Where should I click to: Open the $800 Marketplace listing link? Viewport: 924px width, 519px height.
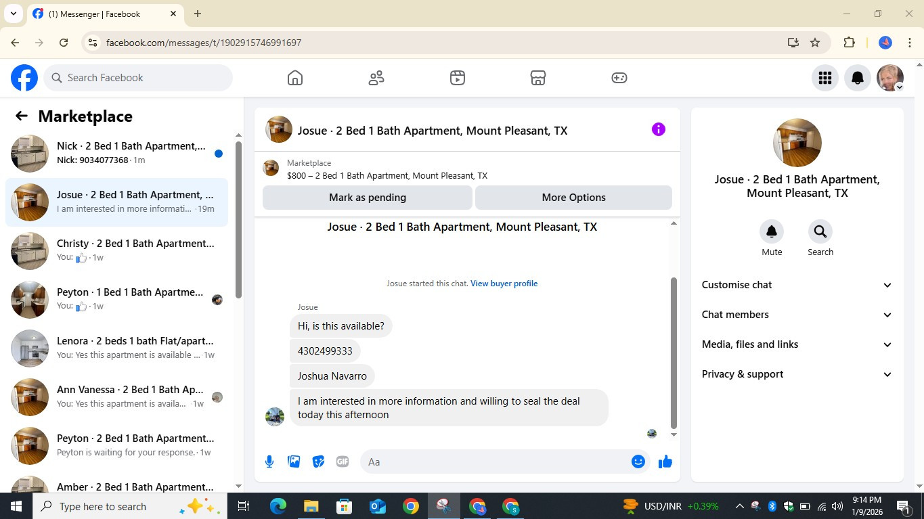(387, 175)
